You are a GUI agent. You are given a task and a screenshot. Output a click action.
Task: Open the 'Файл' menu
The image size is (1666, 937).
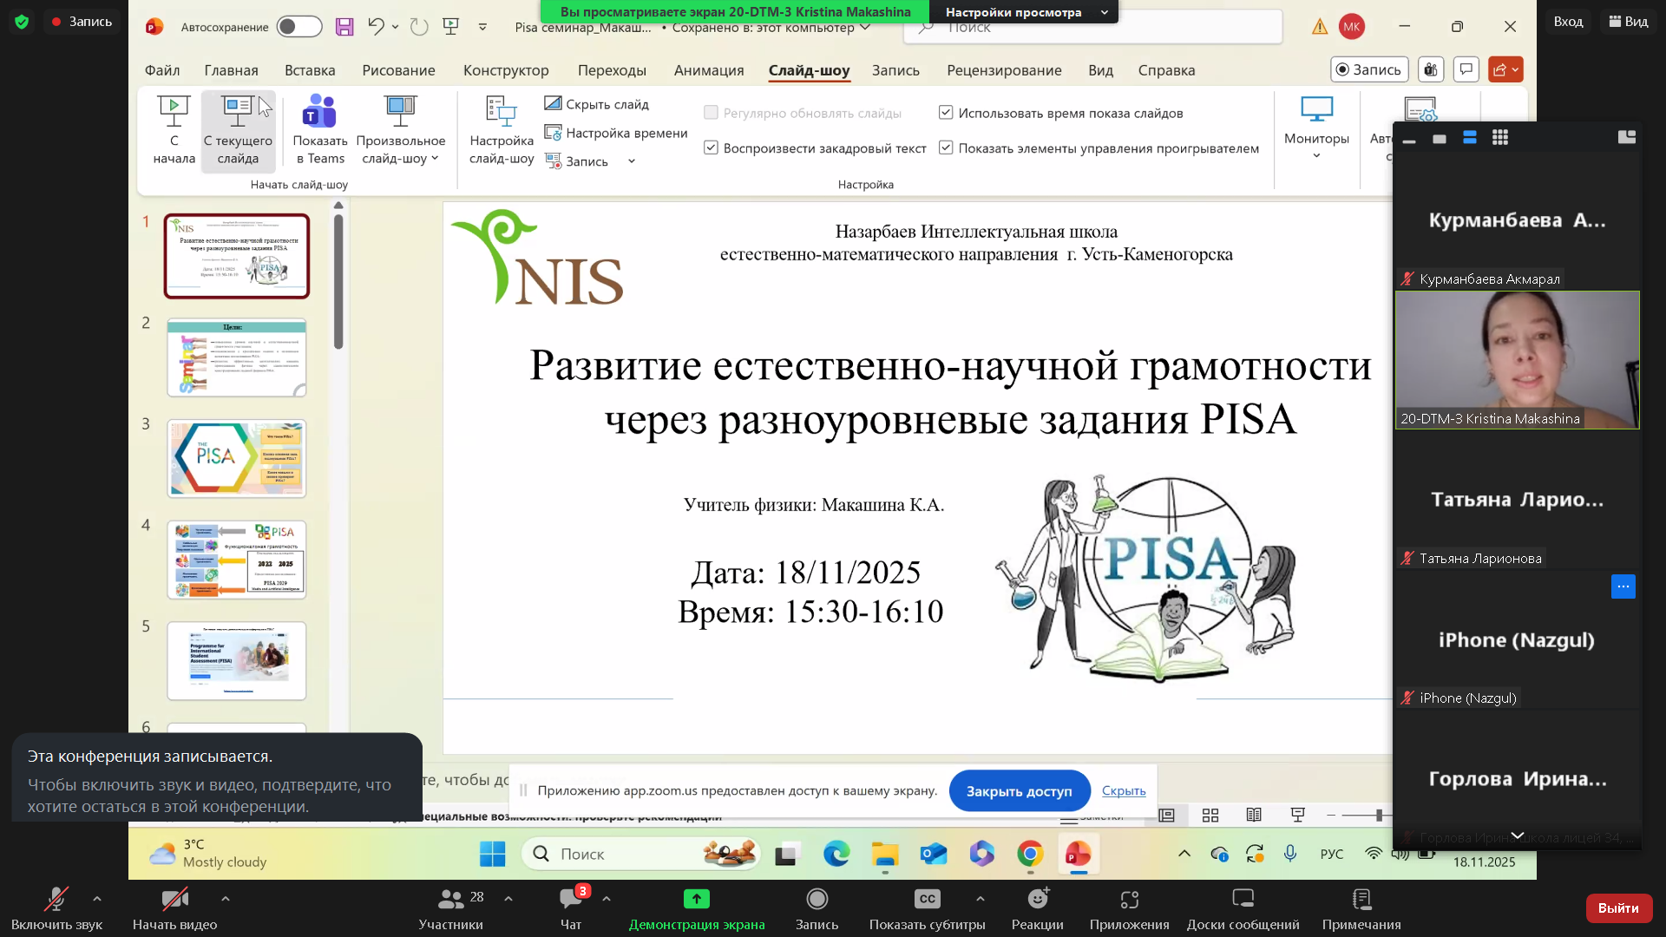pyautogui.click(x=162, y=70)
